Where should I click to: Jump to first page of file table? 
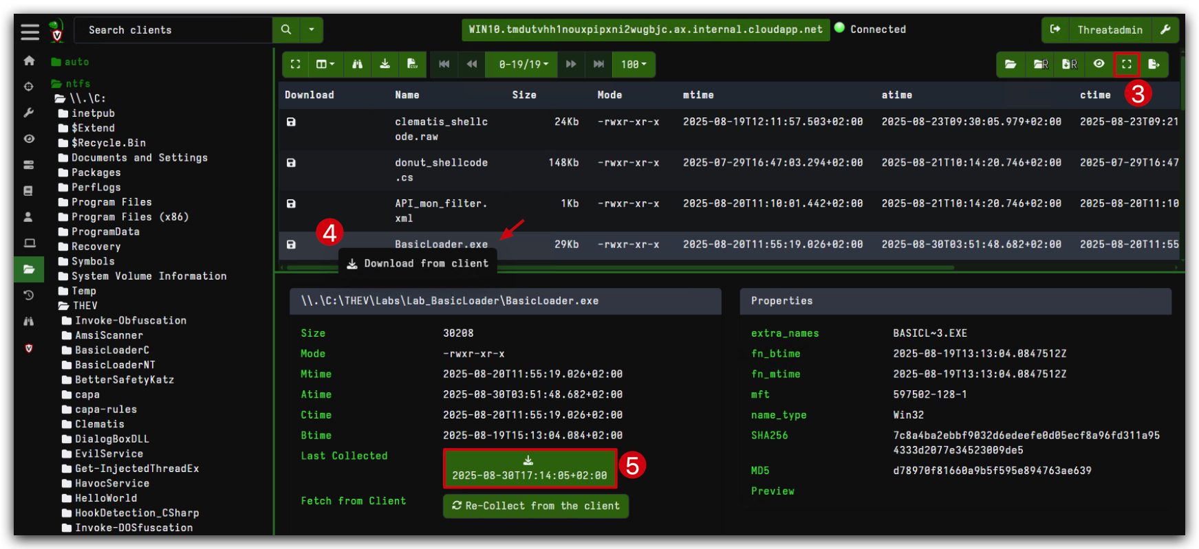point(444,64)
